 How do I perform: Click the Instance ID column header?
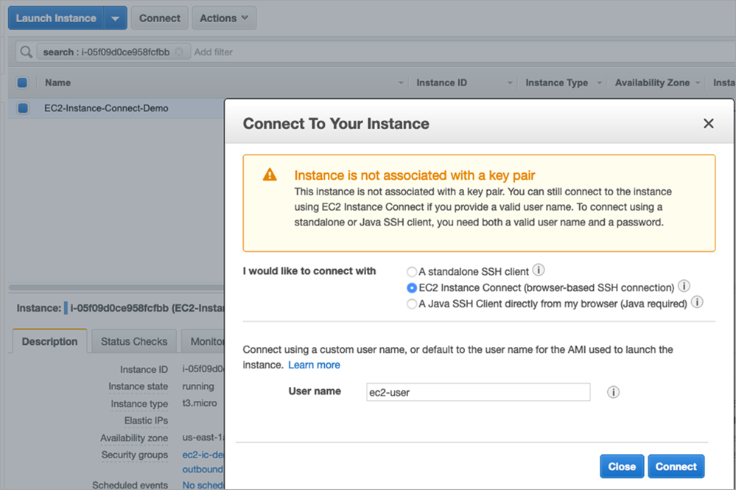pyautogui.click(x=442, y=83)
